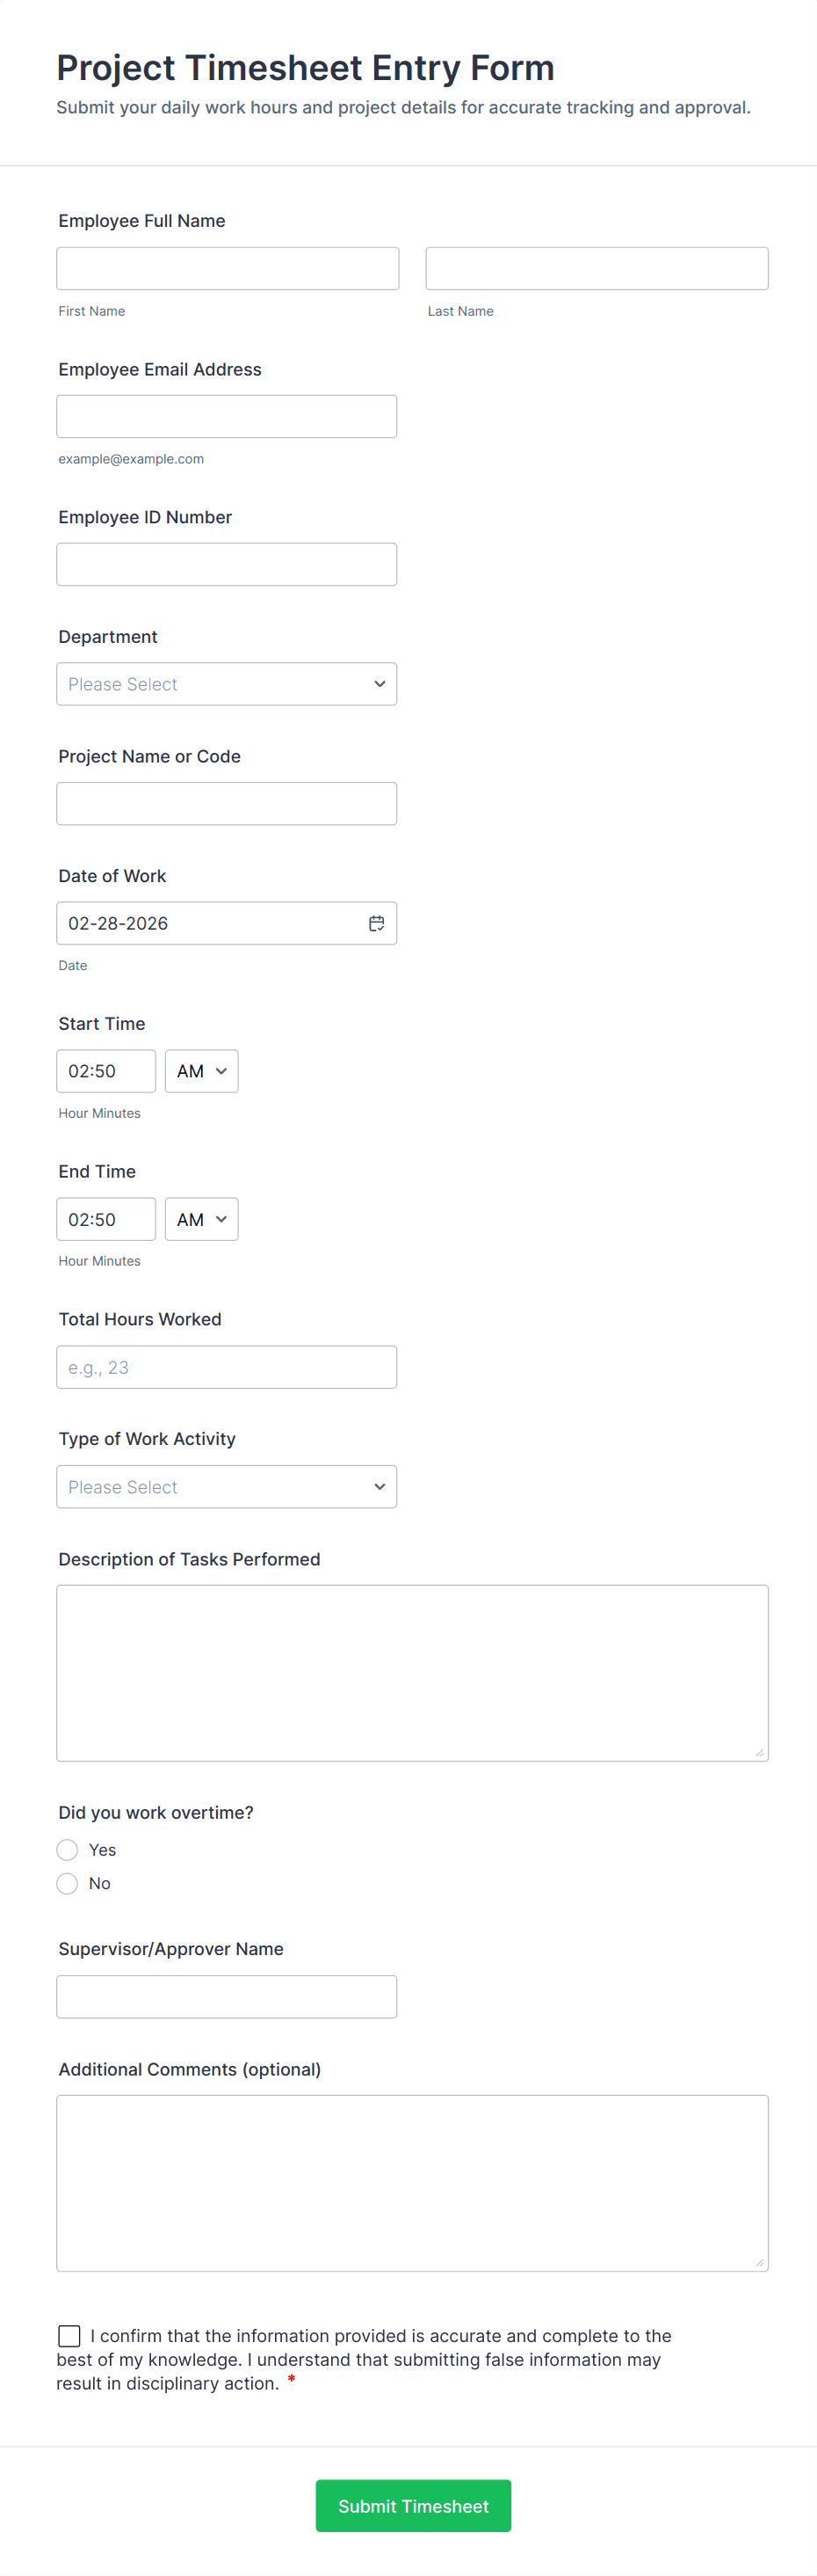Open the Department dropdown
The width and height of the screenshot is (817, 2576).
point(227,684)
